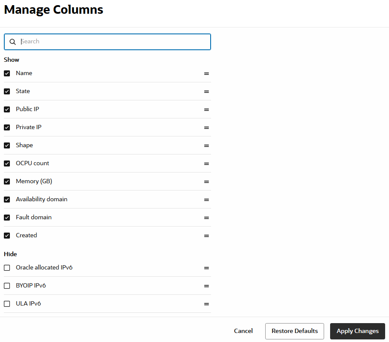Click the drag handle beside BYOIP IPv6
Screen dimensions: 389x342
coord(206,286)
